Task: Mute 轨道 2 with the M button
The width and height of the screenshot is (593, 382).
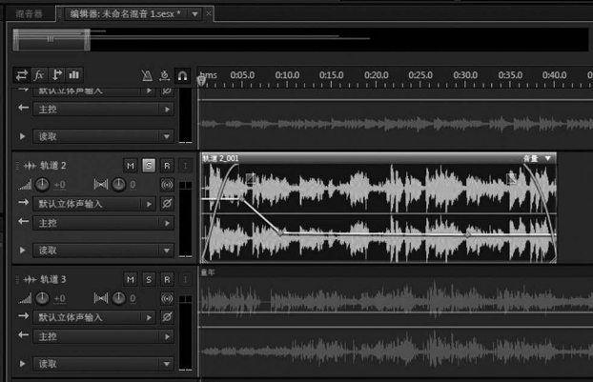Action: pos(131,165)
